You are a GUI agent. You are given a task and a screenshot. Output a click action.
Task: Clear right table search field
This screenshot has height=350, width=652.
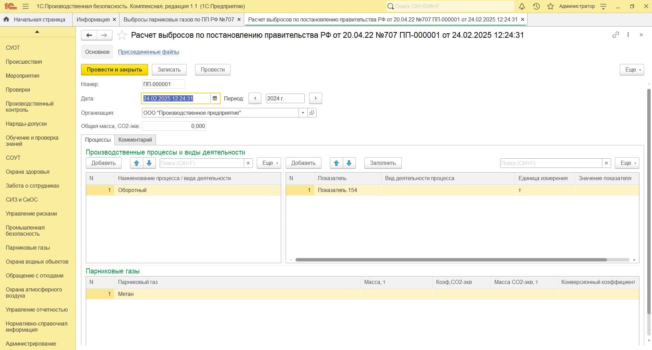606,163
